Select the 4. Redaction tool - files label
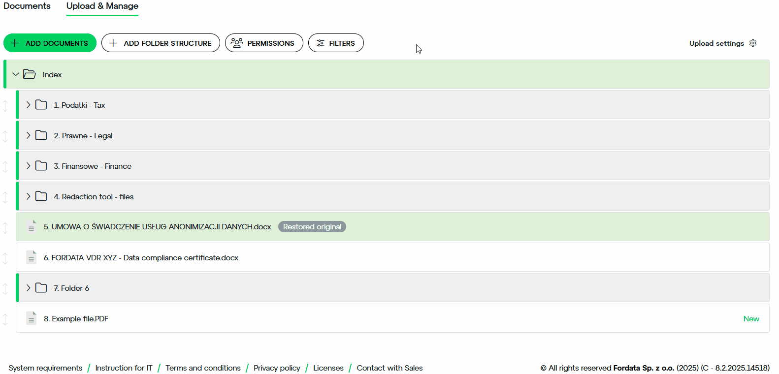 (94, 197)
